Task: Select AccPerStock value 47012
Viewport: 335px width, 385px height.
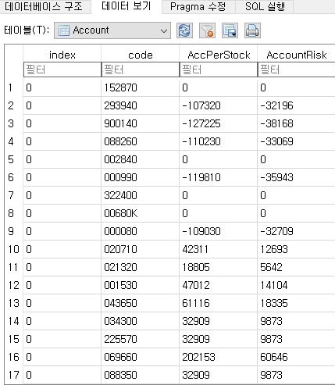Action: pos(218,285)
